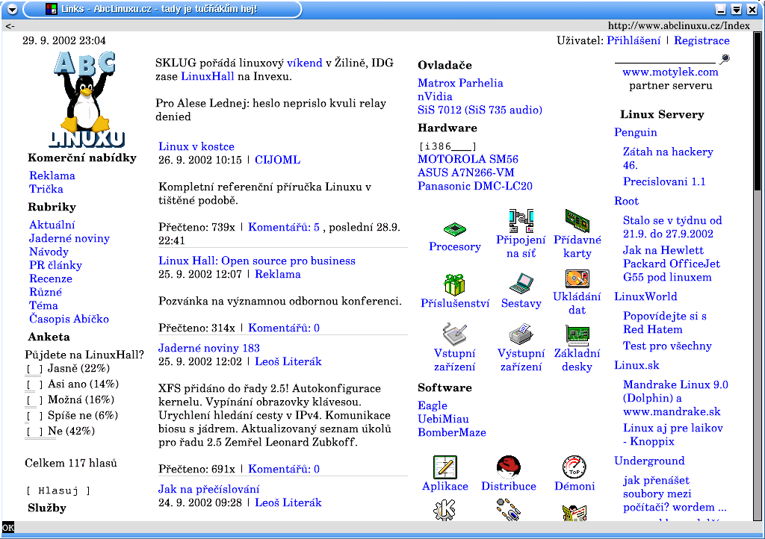Viewport: 765px width, 539px height.
Task: Open the UebiMiau software link
Action: click(x=443, y=419)
